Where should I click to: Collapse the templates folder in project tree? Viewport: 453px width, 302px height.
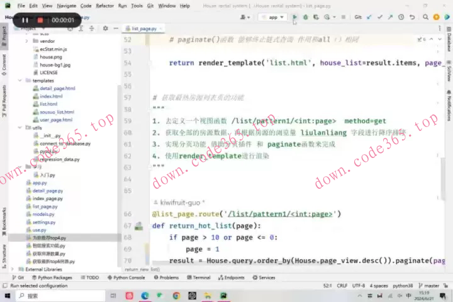(20, 81)
